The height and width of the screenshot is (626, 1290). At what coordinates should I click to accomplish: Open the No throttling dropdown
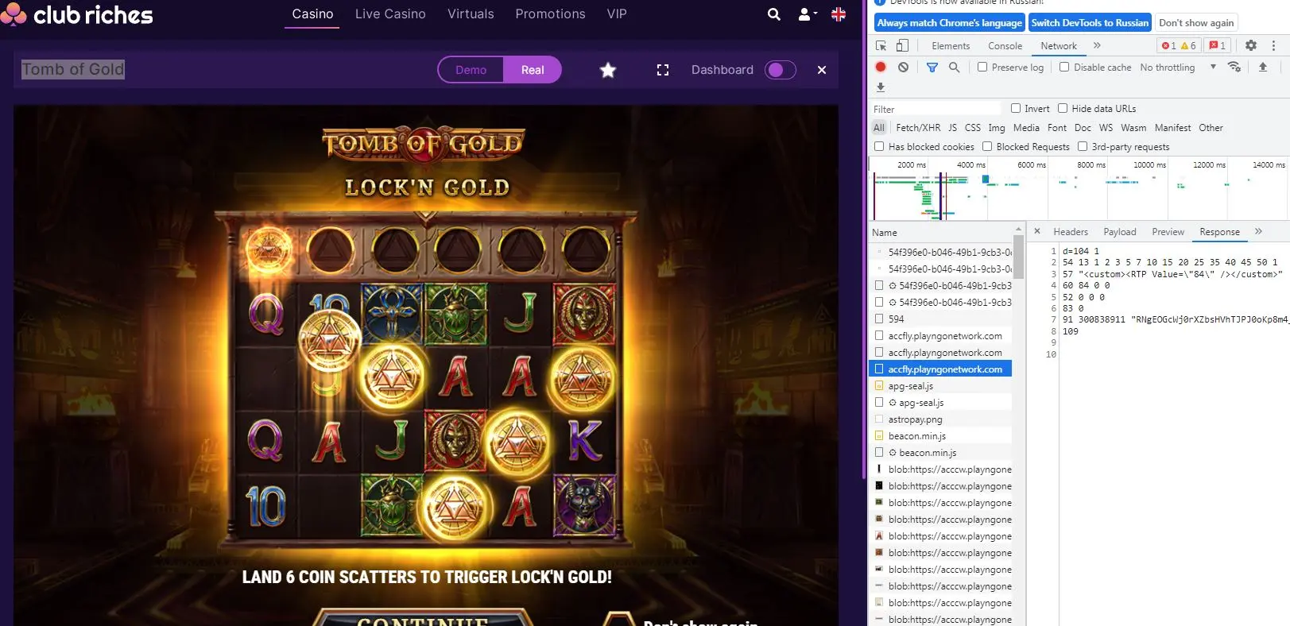click(x=1178, y=68)
